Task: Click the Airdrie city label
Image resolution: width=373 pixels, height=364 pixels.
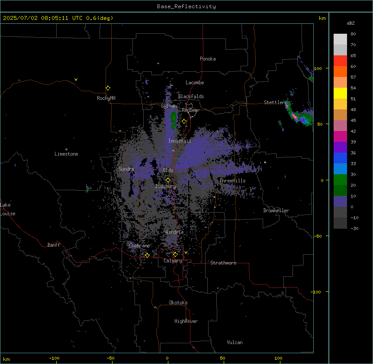Action: (x=174, y=232)
